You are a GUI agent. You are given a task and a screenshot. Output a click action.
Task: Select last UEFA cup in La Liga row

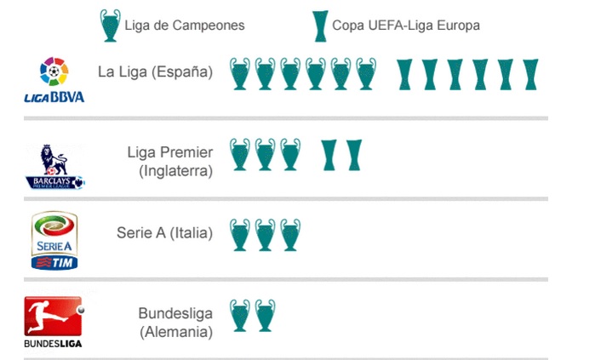(x=531, y=74)
